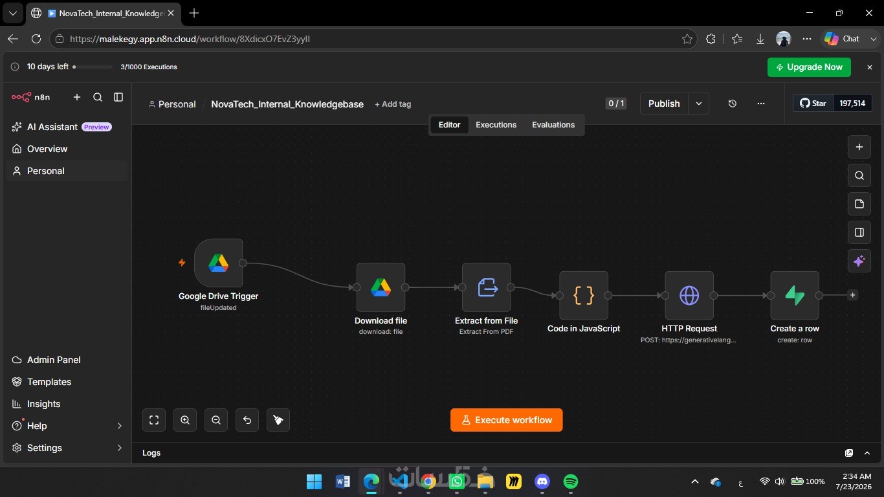Reset the canvas zoom level

coord(247,420)
